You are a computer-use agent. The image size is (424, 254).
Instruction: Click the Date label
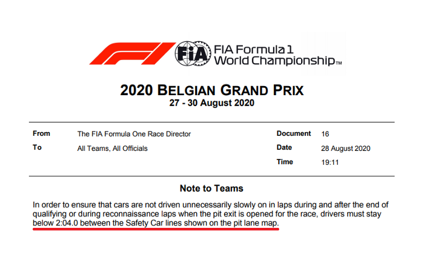(x=285, y=148)
